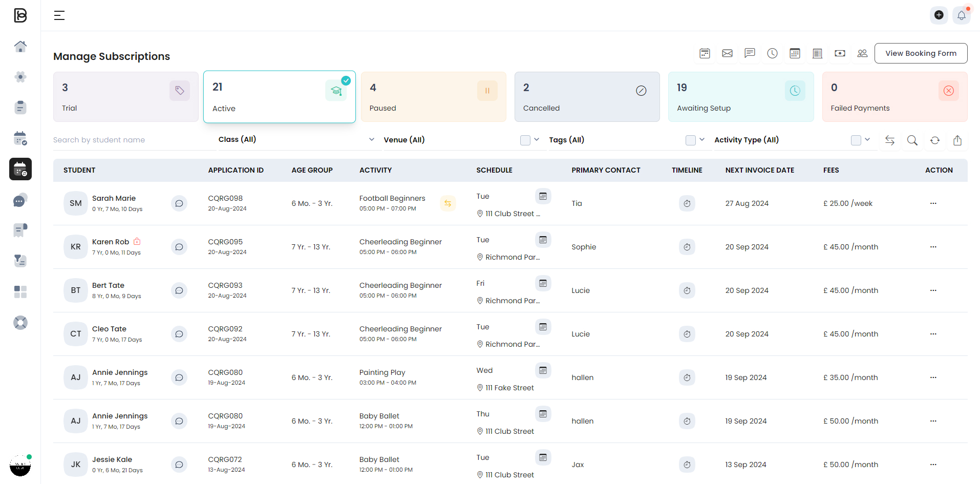Open chat bubble next to Bert Tate

[179, 290]
